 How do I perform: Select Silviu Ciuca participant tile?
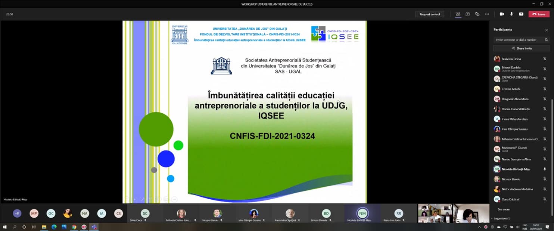145,214
